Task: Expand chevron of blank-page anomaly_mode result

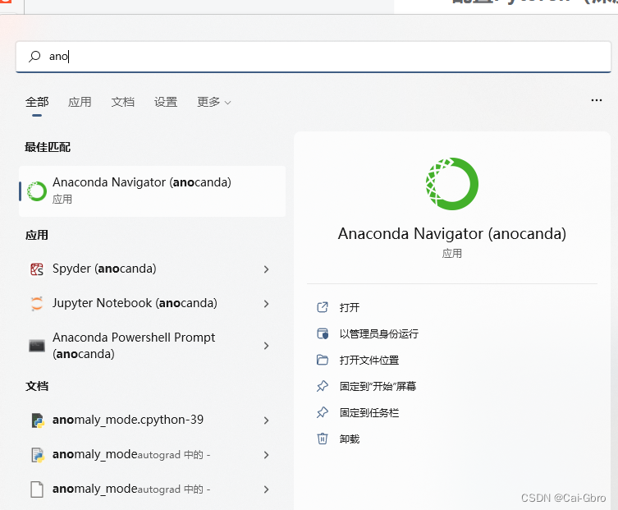Action: click(x=267, y=489)
